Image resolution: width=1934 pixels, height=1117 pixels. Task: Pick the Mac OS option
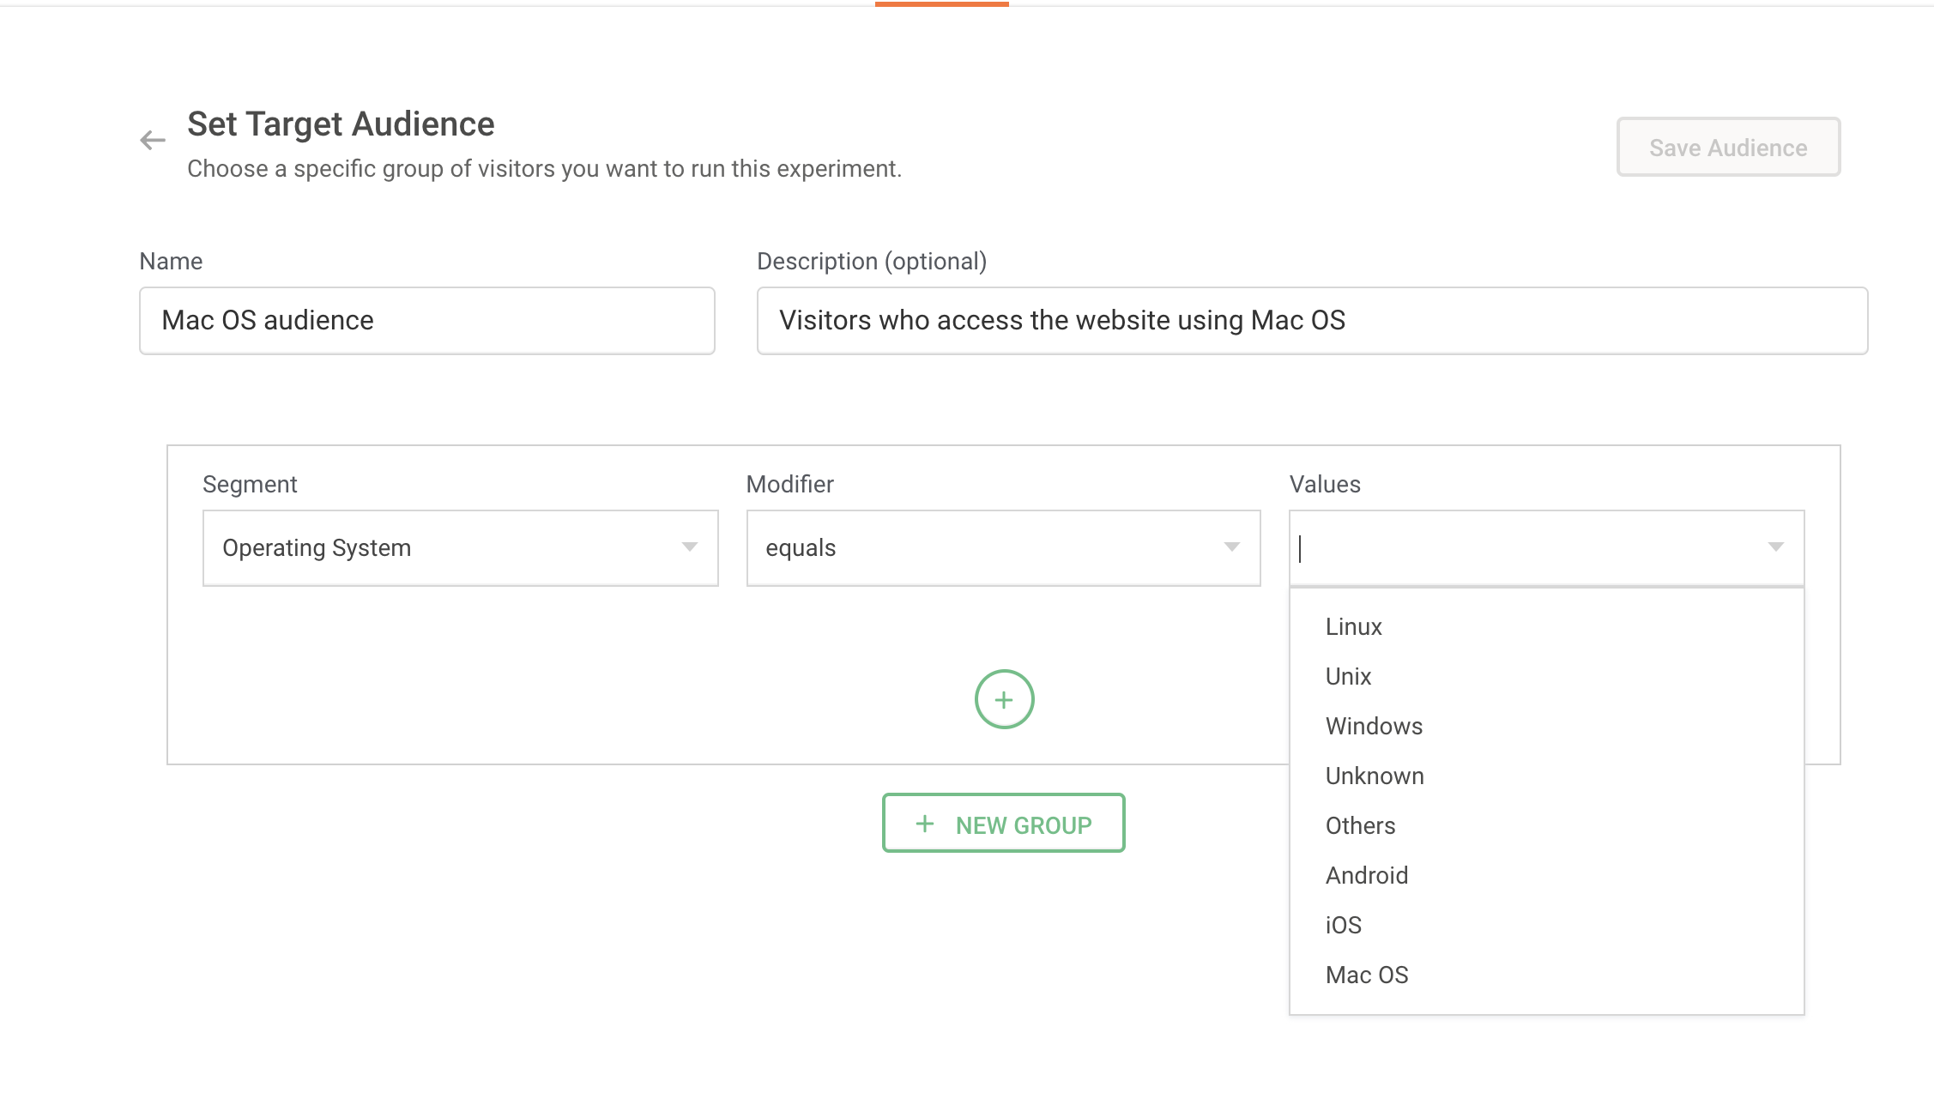[x=1367, y=975]
